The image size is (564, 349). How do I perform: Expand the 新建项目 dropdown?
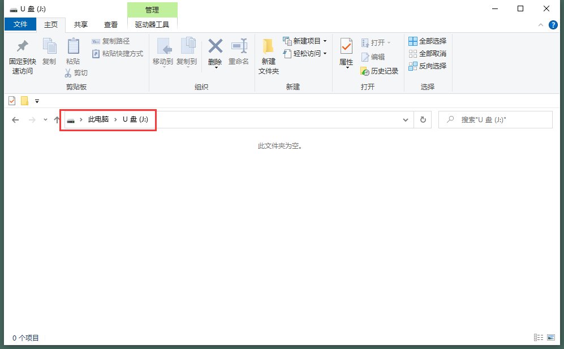click(x=326, y=41)
